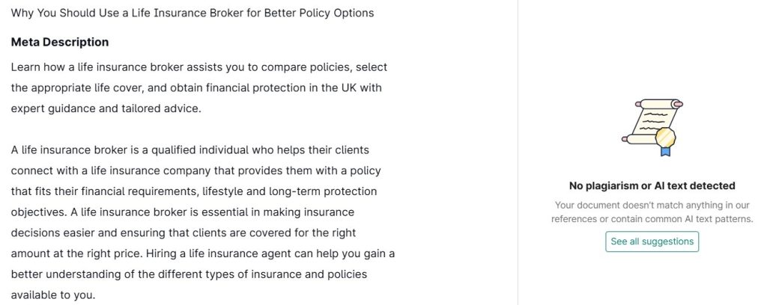Select the Meta Description heading

(60, 43)
